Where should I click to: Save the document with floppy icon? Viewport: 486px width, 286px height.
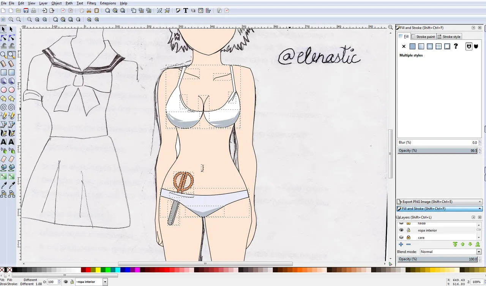[x=26, y=11]
